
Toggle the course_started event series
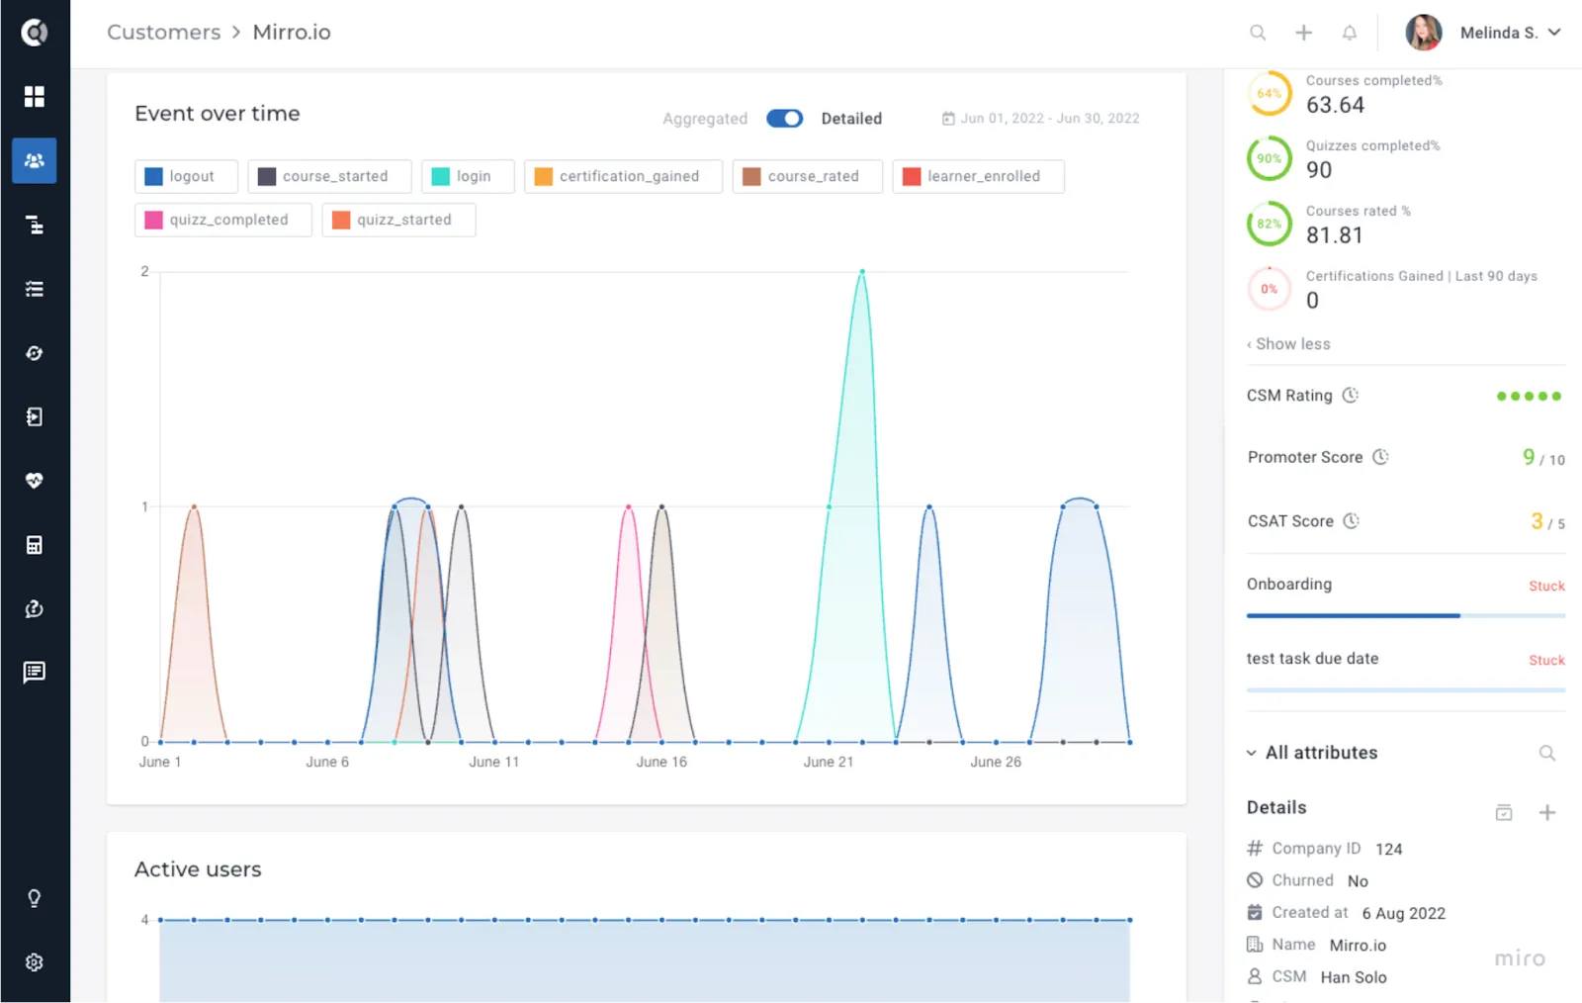(x=329, y=176)
